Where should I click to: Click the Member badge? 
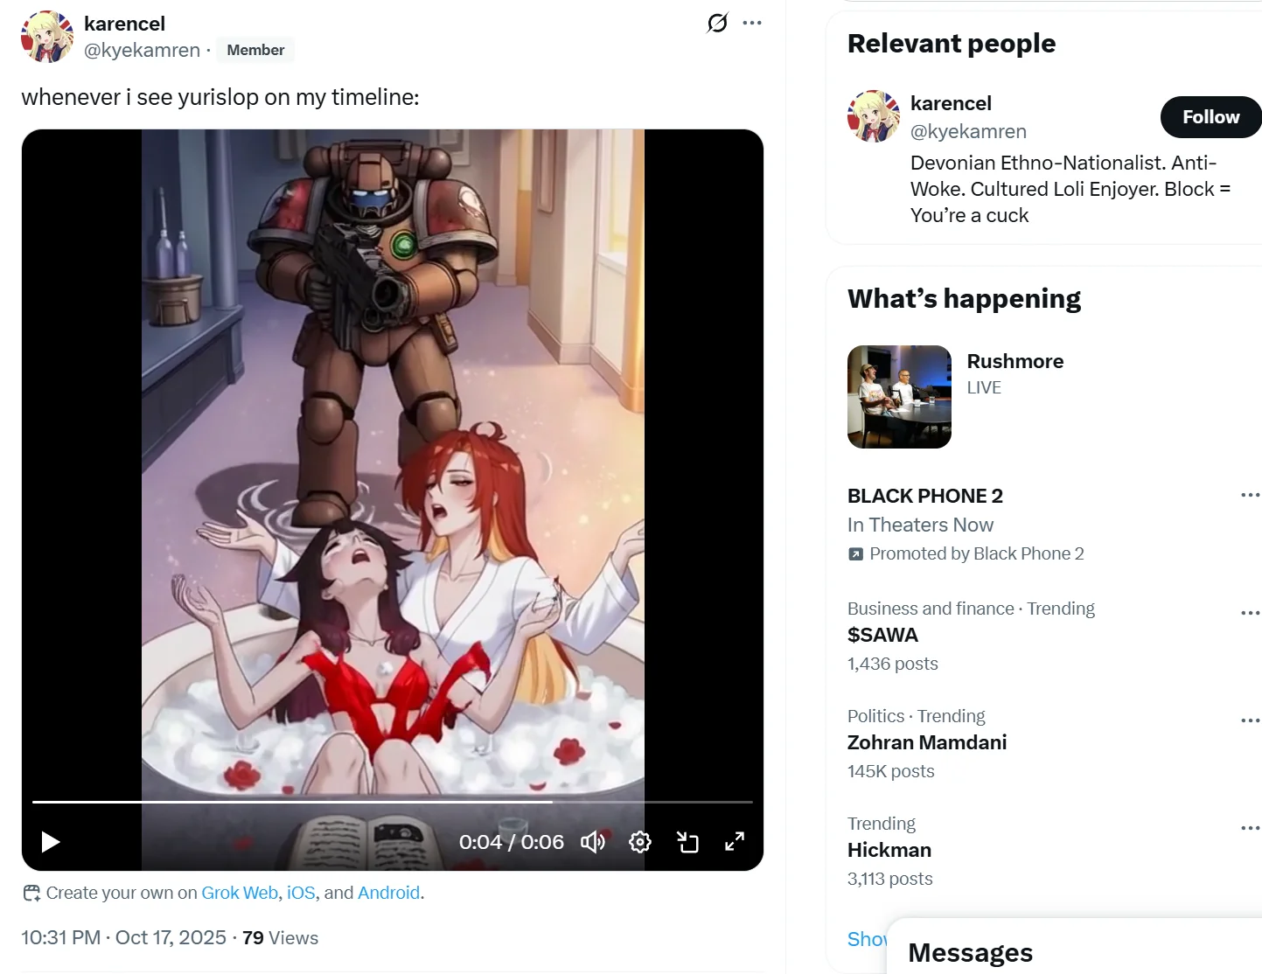tap(255, 50)
